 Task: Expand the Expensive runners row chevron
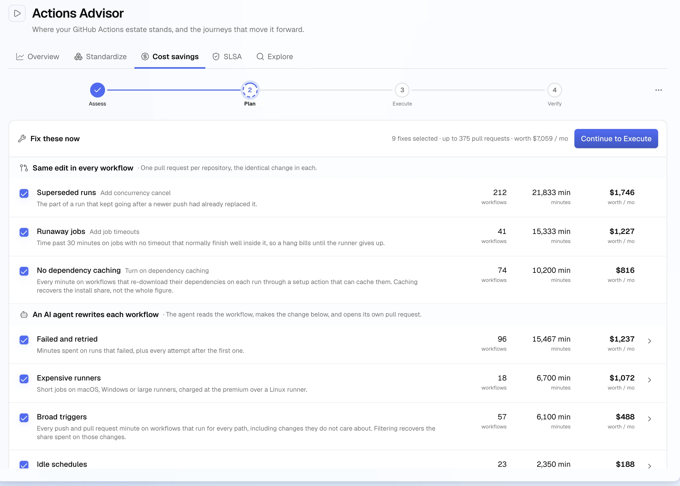pyautogui.click(x=649, y=380)
